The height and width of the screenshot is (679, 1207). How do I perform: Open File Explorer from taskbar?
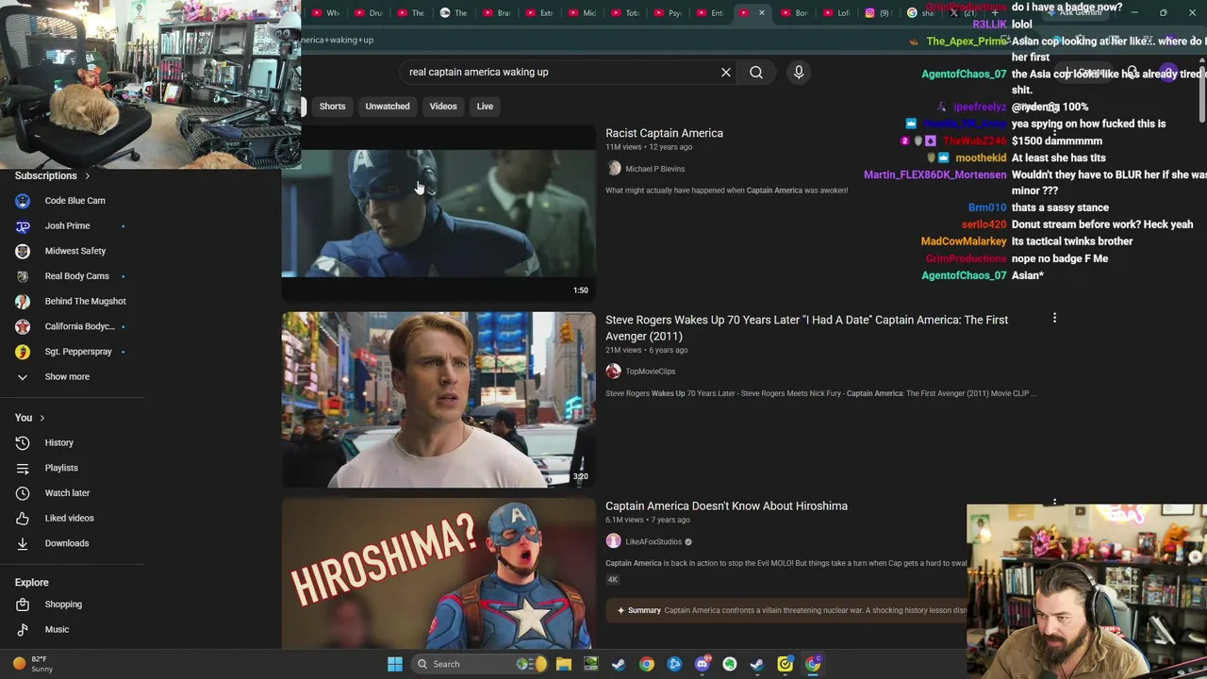[x=564, y=664]
